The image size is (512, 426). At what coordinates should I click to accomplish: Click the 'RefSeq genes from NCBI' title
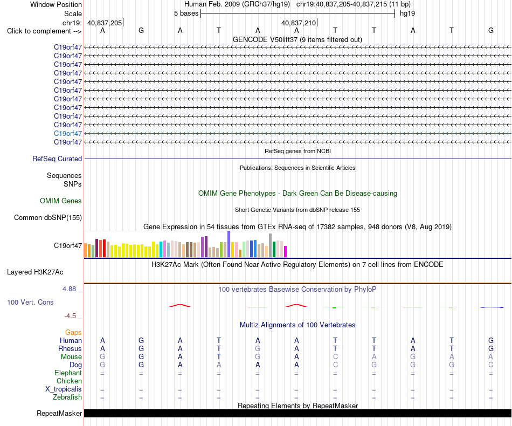tap(297, 151)
